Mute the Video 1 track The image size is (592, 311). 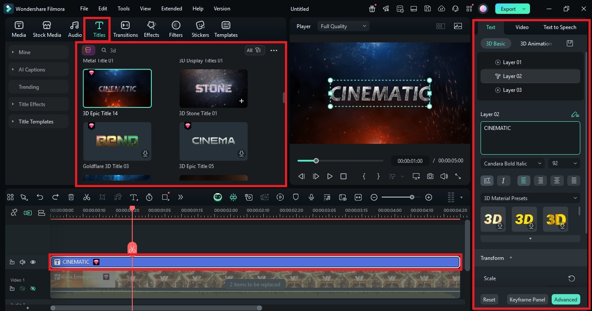(x=22, y=288)
